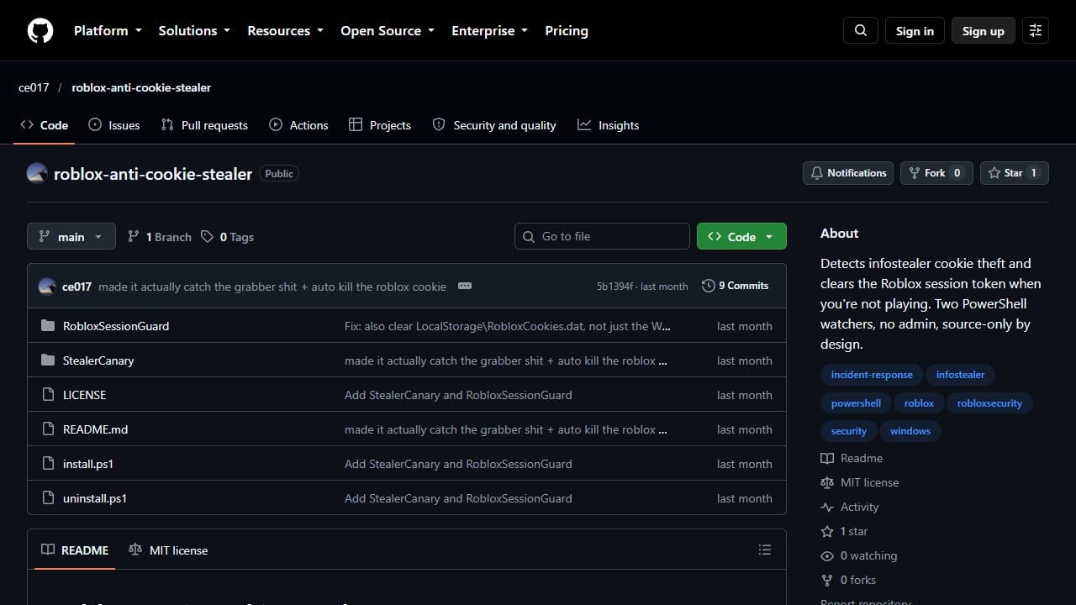Focus the Go to file search field
1076x605 pixels.
tap(602, 236)
